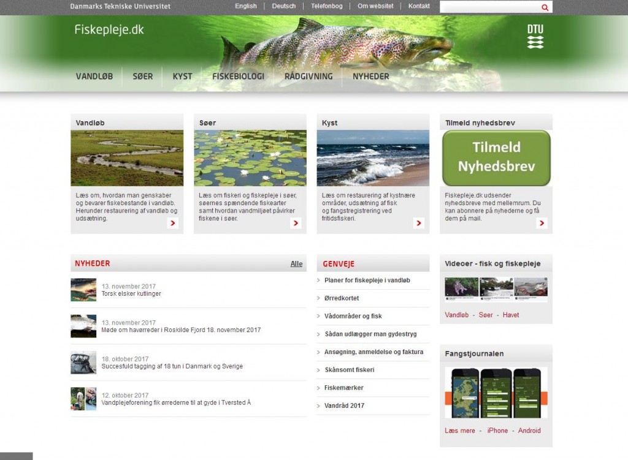Open the NYHEDER main menu
The width and height of the screenshot is (628, 460).
coord(371,77)
